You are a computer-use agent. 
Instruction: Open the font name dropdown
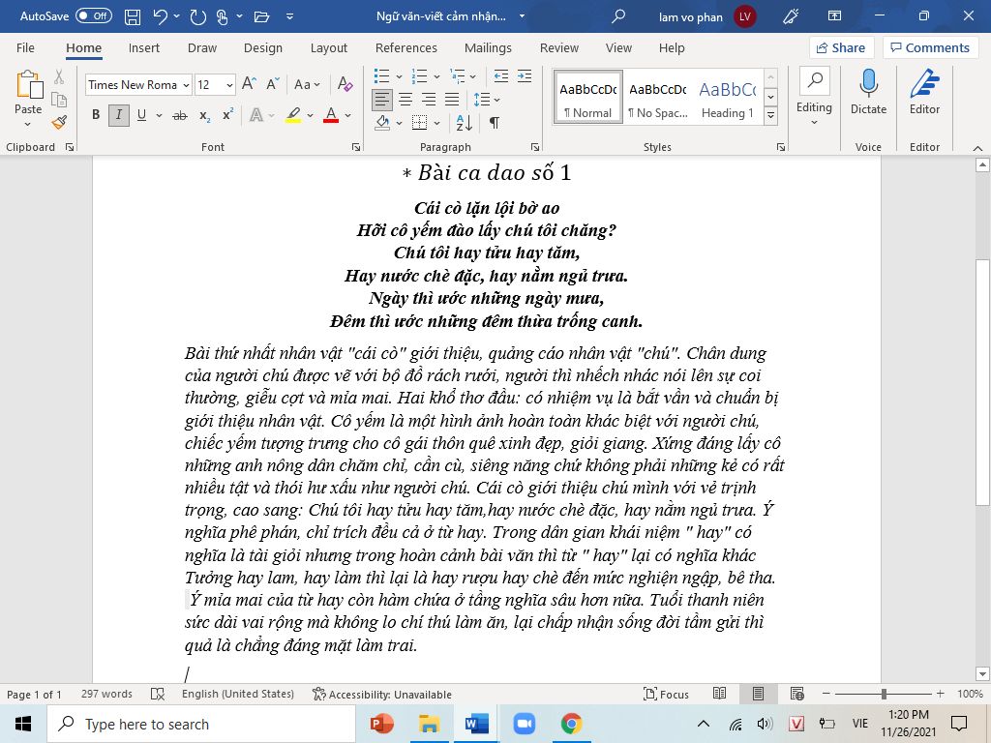(187, 85)
